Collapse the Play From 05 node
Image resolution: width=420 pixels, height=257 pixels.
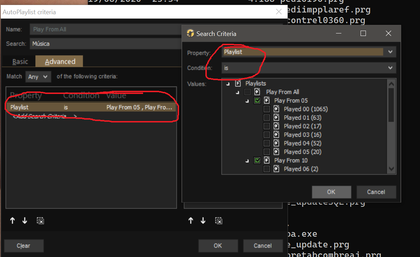click(247, 101)
